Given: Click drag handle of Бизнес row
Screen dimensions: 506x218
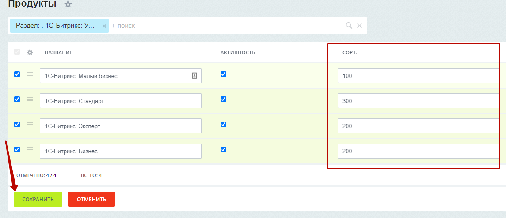Looking at the screenshot, I should pyautogui.click(x=30, y=149).
